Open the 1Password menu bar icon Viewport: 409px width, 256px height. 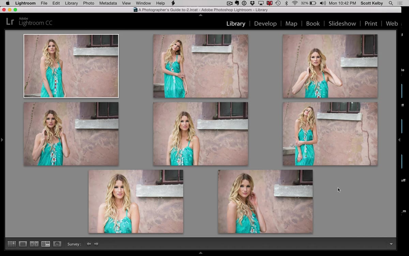244,3
